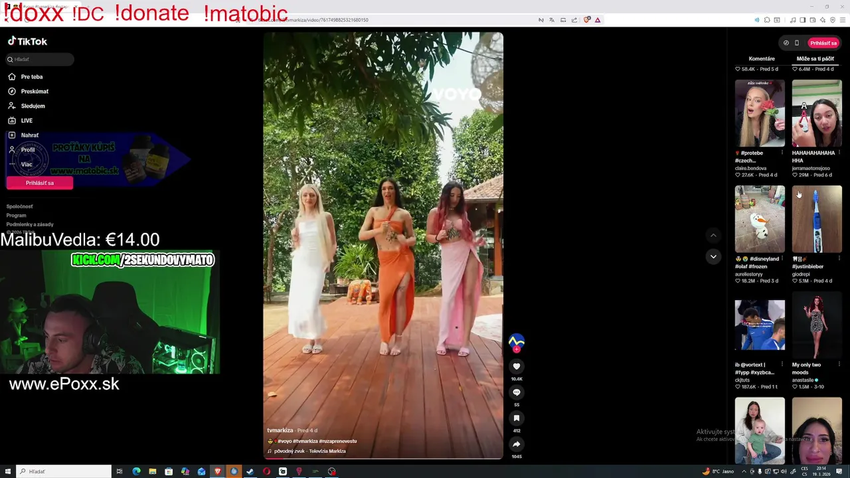Image resolution: width=850 pixels, height=478 pixels.
Task: Open File Explorer from taskbar
Action: [153, 471]
